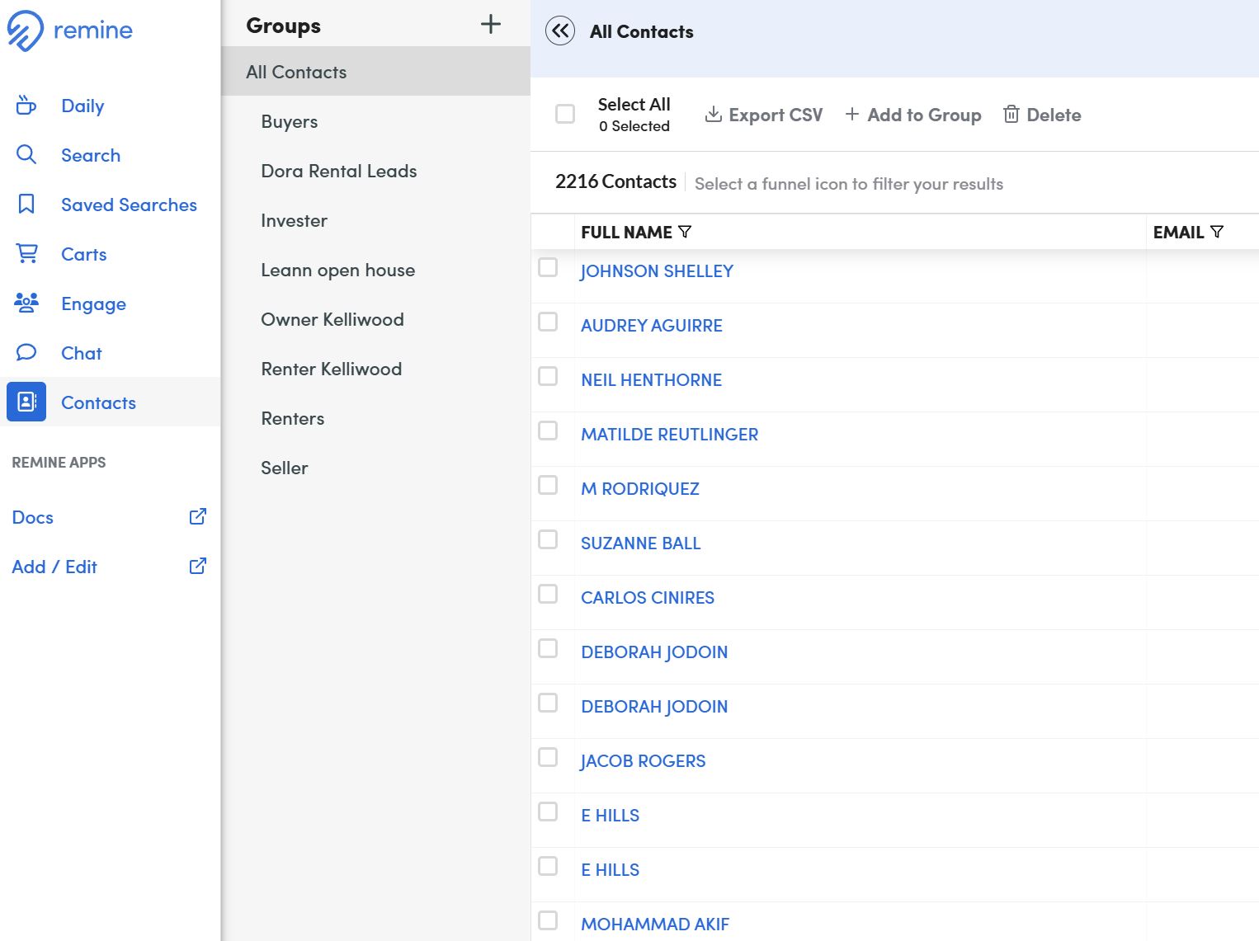Select the Suzanne Ball row checkbox
This screenshot has height=941, width=1259.
(x=548, y=539)
